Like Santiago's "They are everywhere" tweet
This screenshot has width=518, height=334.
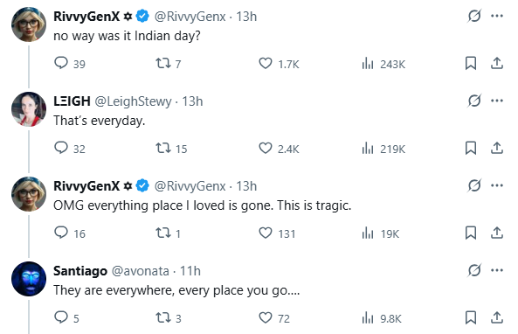tap(266, 317)
